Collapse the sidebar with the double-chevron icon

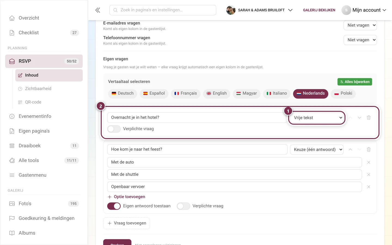pos(98,10)
